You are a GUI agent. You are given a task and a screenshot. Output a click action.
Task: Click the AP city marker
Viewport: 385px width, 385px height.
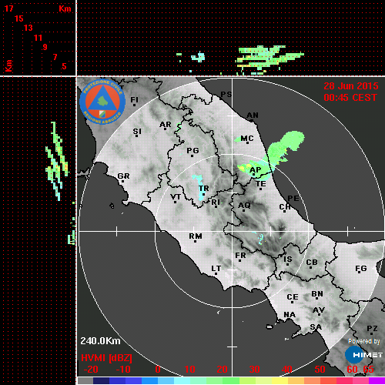point(253,175)
